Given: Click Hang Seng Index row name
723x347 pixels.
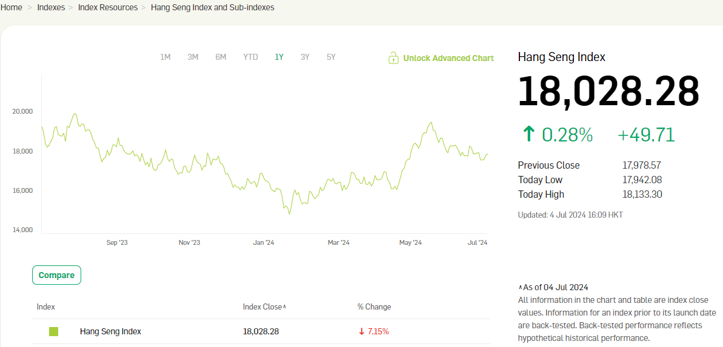Looking at the screenshot, I should tap(111, 331).
